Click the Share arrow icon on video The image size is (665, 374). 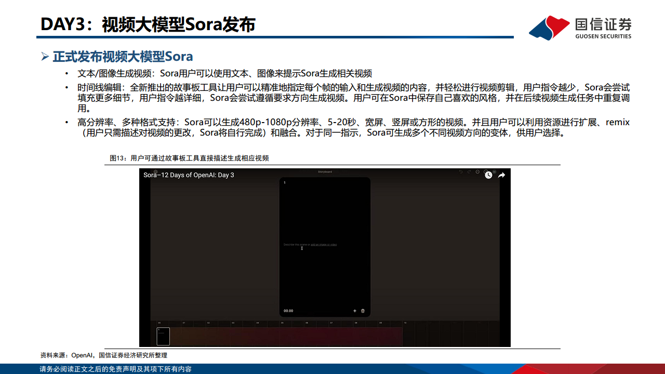(502, 175)
